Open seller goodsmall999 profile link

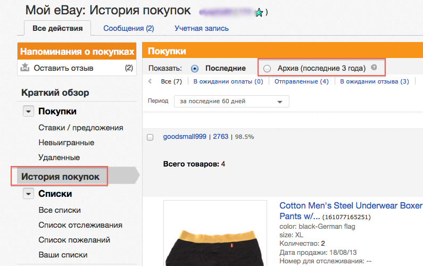coord(185,137)
